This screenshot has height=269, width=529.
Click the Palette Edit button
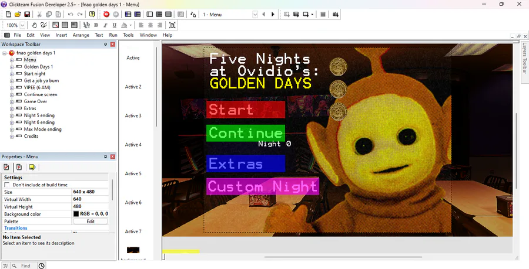(x=91, y=222)
